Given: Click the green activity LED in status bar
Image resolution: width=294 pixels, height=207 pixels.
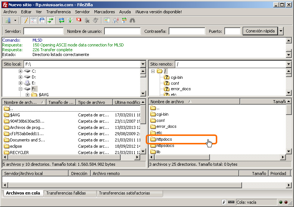Looking at the screenshot, I should [280, 202].
